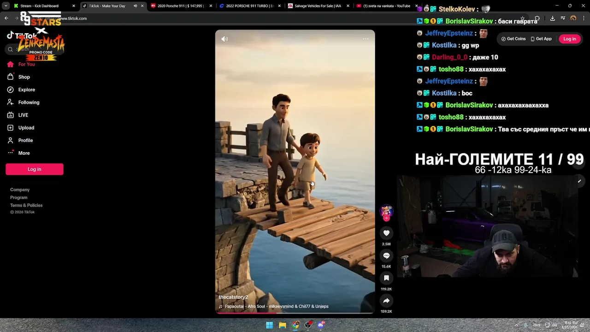Screen dimensions: 590x332
Task: Click the browser back arrow
Action: [6, 18]
